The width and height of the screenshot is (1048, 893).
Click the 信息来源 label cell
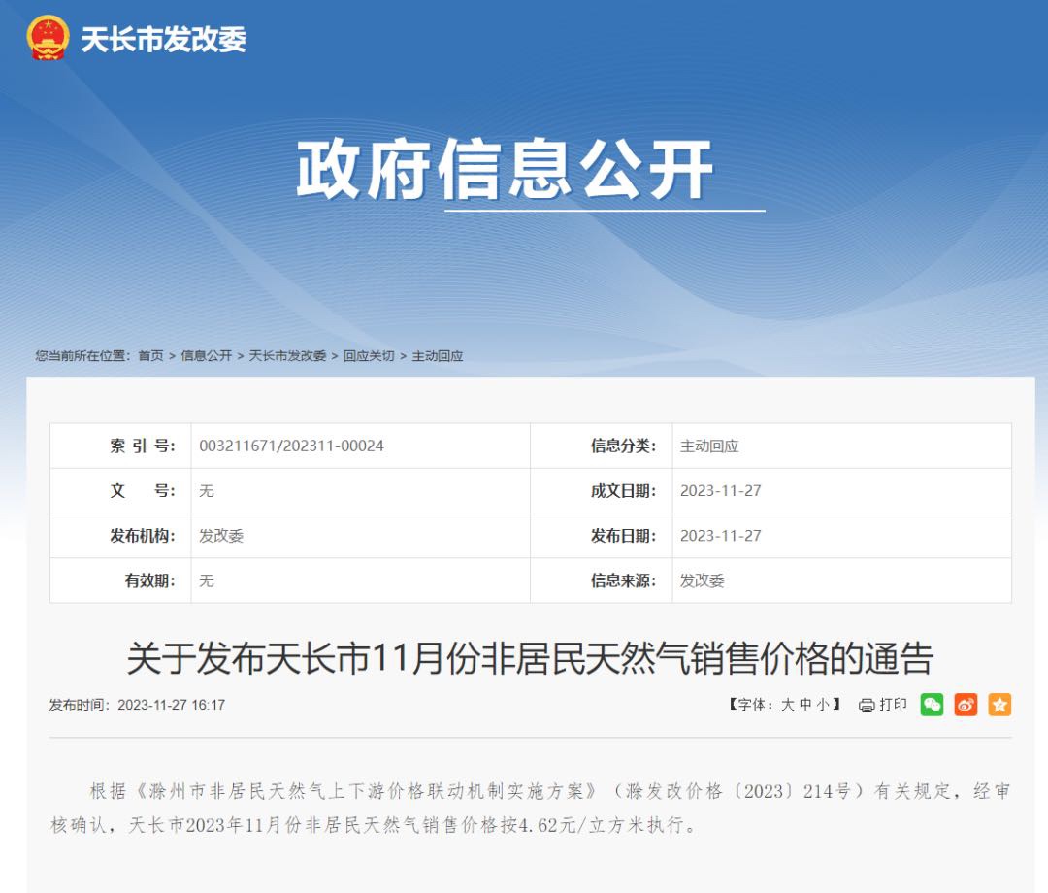coord(602,580)
